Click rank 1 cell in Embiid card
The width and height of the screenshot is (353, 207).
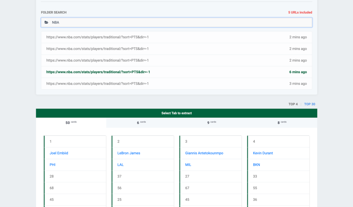click(x=75, y=141)
